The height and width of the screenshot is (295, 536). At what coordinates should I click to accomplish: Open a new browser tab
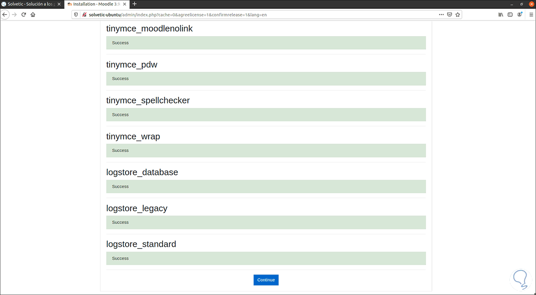(x=135, y=4)
